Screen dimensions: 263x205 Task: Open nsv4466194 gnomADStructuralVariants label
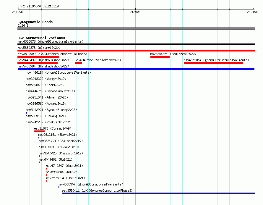tap(58, 72)
